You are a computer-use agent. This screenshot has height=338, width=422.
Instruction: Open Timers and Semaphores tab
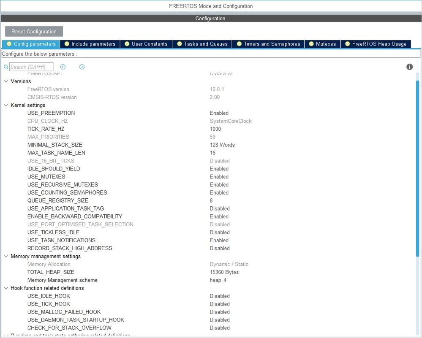click(268, 44)
